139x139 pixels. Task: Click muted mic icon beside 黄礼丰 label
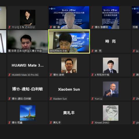click(51, 122)
